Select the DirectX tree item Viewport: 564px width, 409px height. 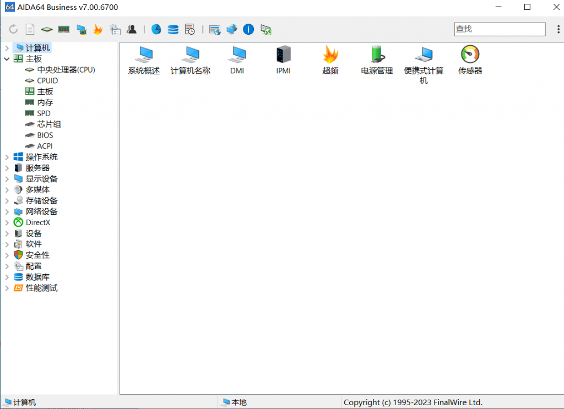[x=37, y=222]
